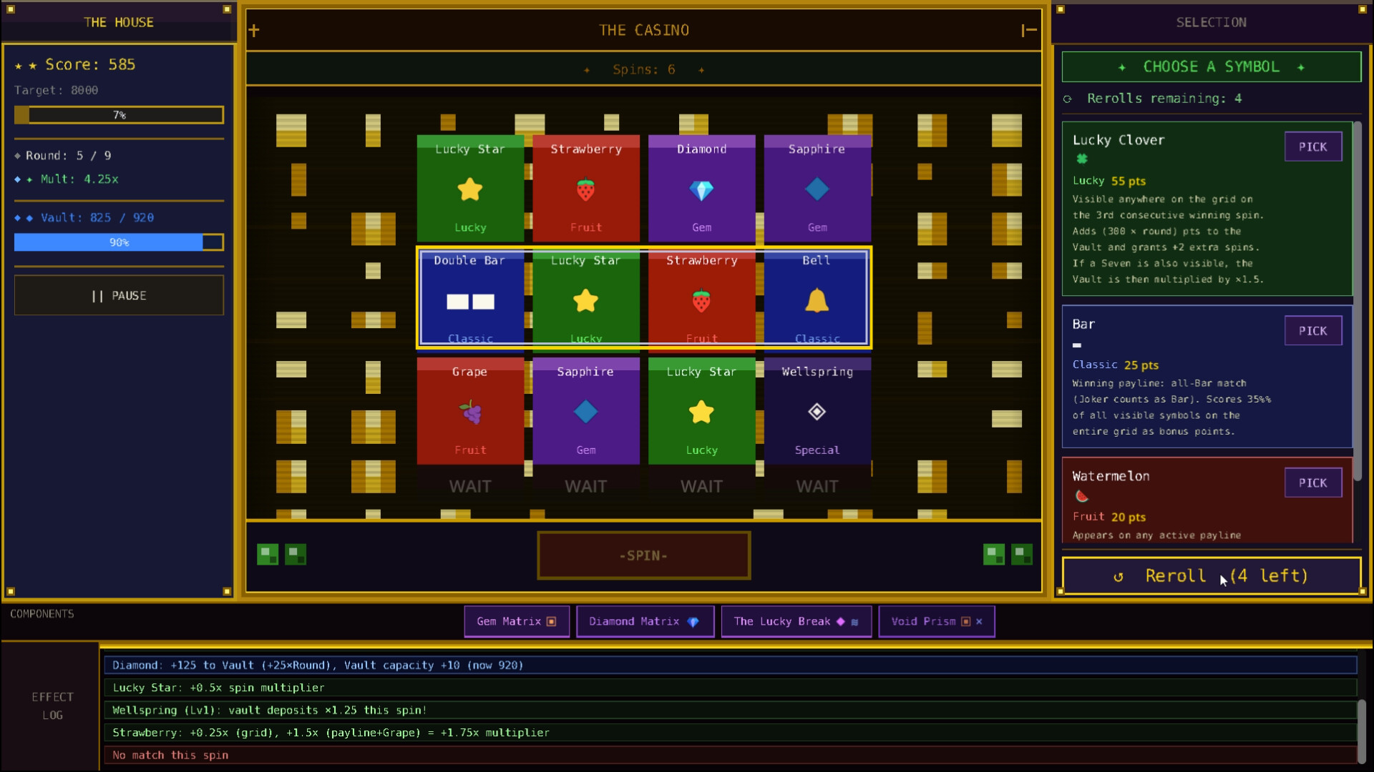Click the Bell symbol on the payline
The image size is (1374, 772).
pos(817,299)
